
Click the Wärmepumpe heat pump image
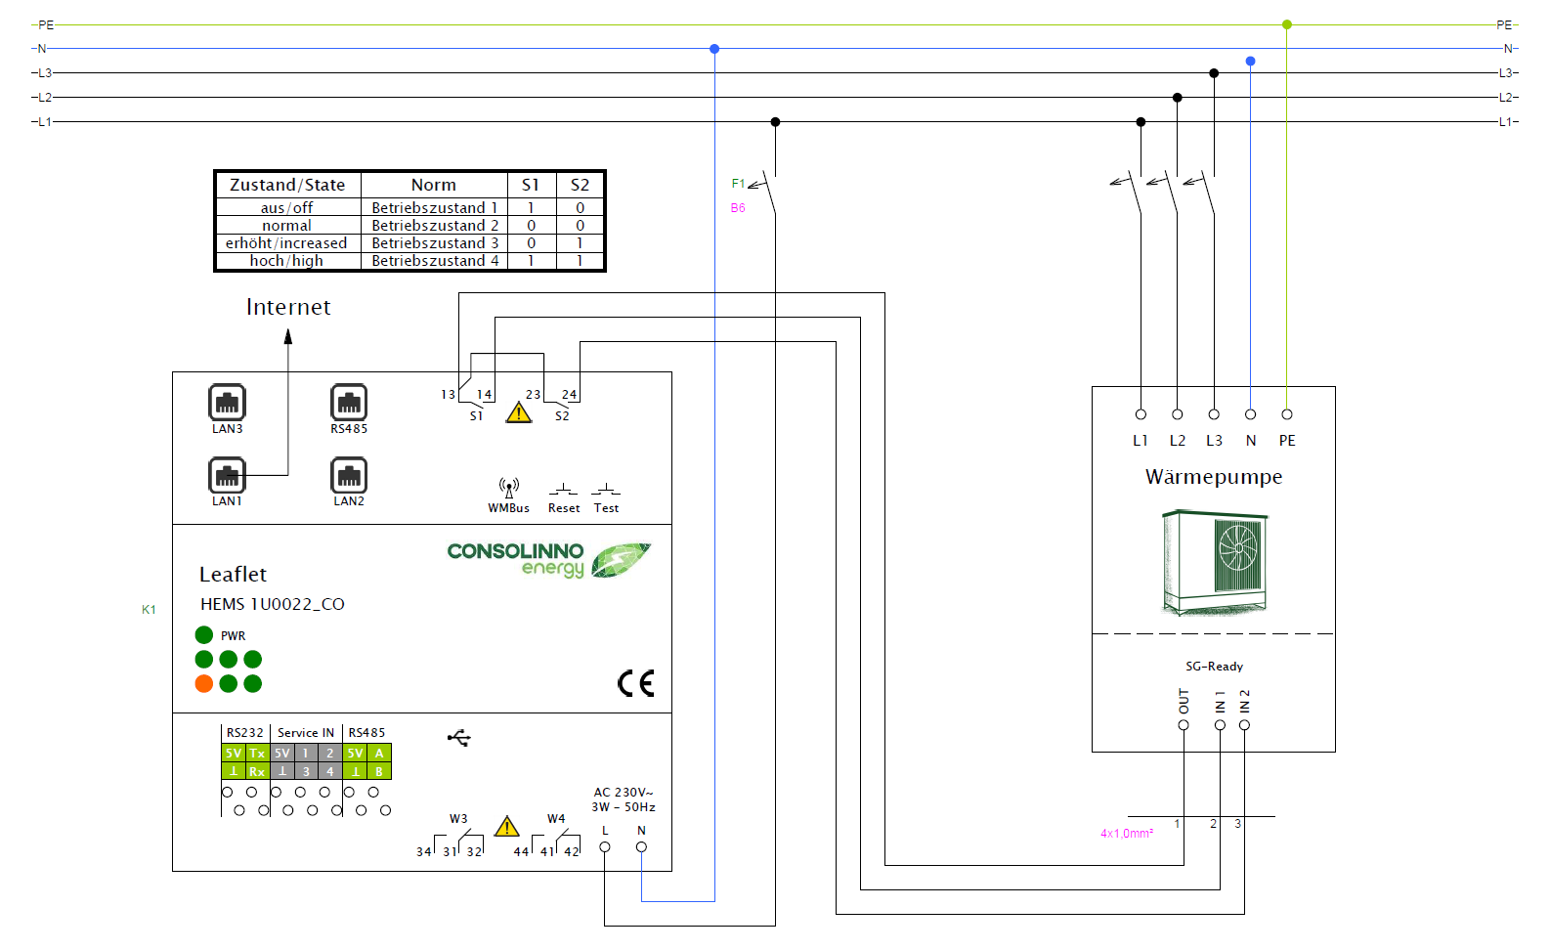click(x=1215, y=562)
